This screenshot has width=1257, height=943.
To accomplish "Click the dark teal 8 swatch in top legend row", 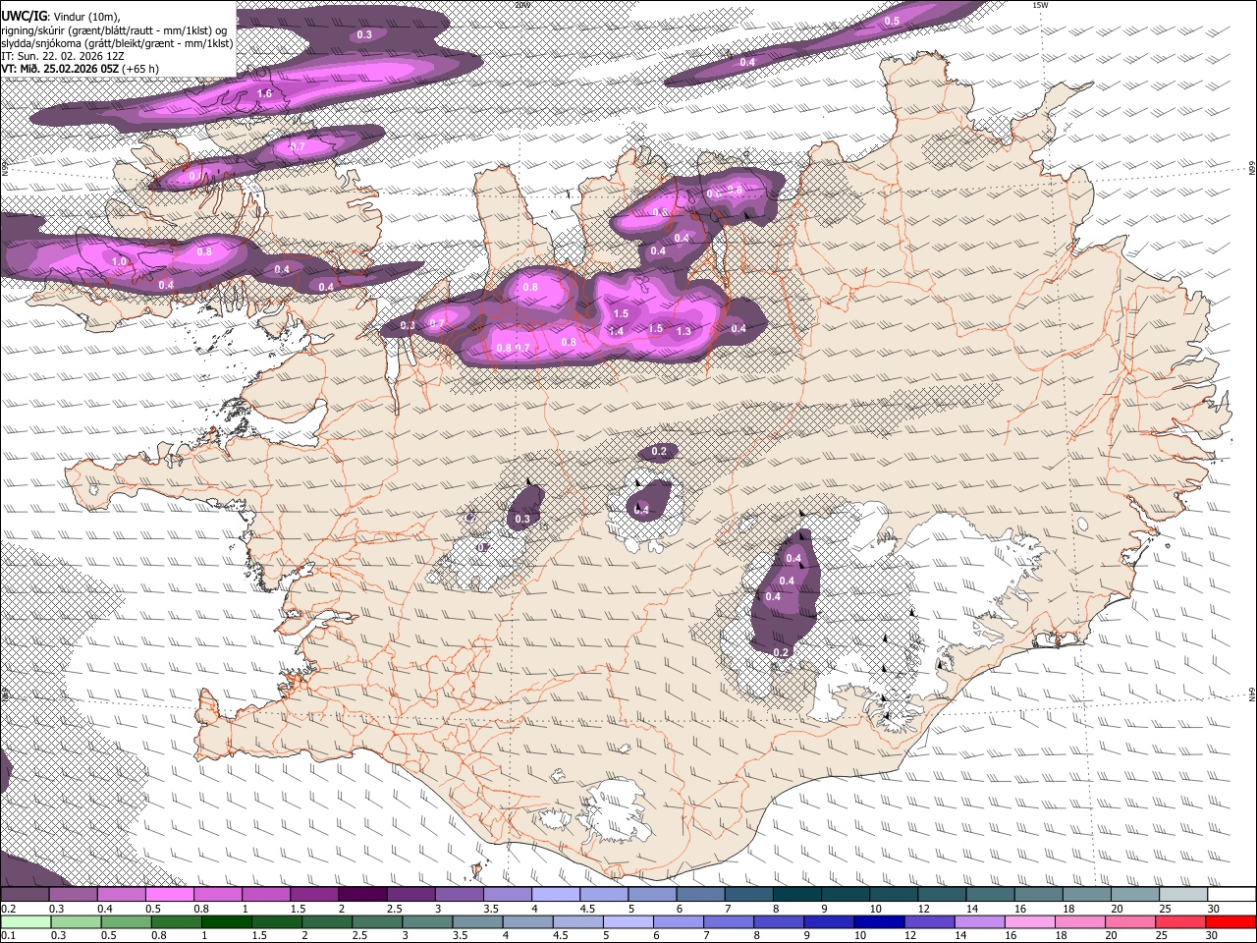I will (797, 894).
